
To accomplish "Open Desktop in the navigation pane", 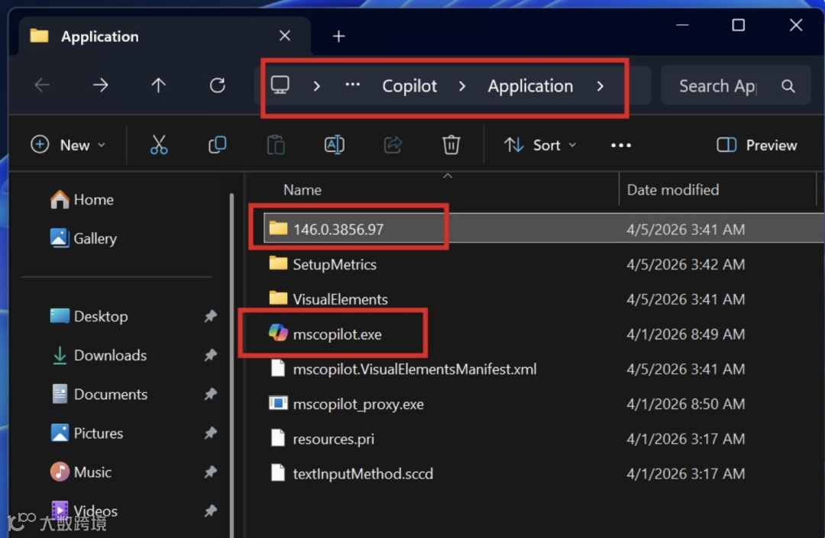I will [x=89, y=316].
